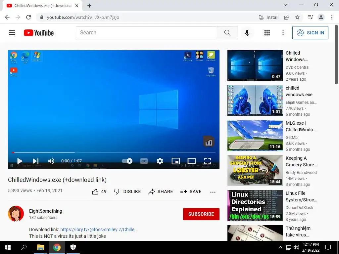Skip to the next video
Screen dimensions: 339x254
click(x=36, y=161)
